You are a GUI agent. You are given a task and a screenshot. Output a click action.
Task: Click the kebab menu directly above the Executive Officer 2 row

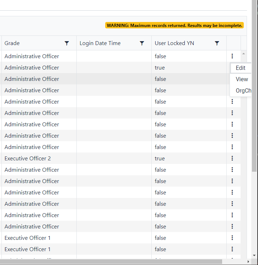click(x=232, y=147)
